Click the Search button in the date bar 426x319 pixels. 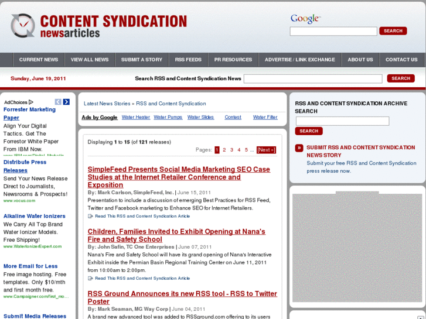click(401, 78)
